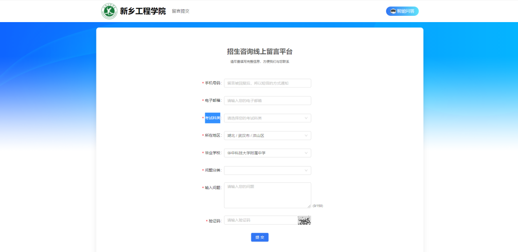Click the 新乡工程学院 site title text
Image resolution: width=518 pixels, height=252 pixels.
143,11
